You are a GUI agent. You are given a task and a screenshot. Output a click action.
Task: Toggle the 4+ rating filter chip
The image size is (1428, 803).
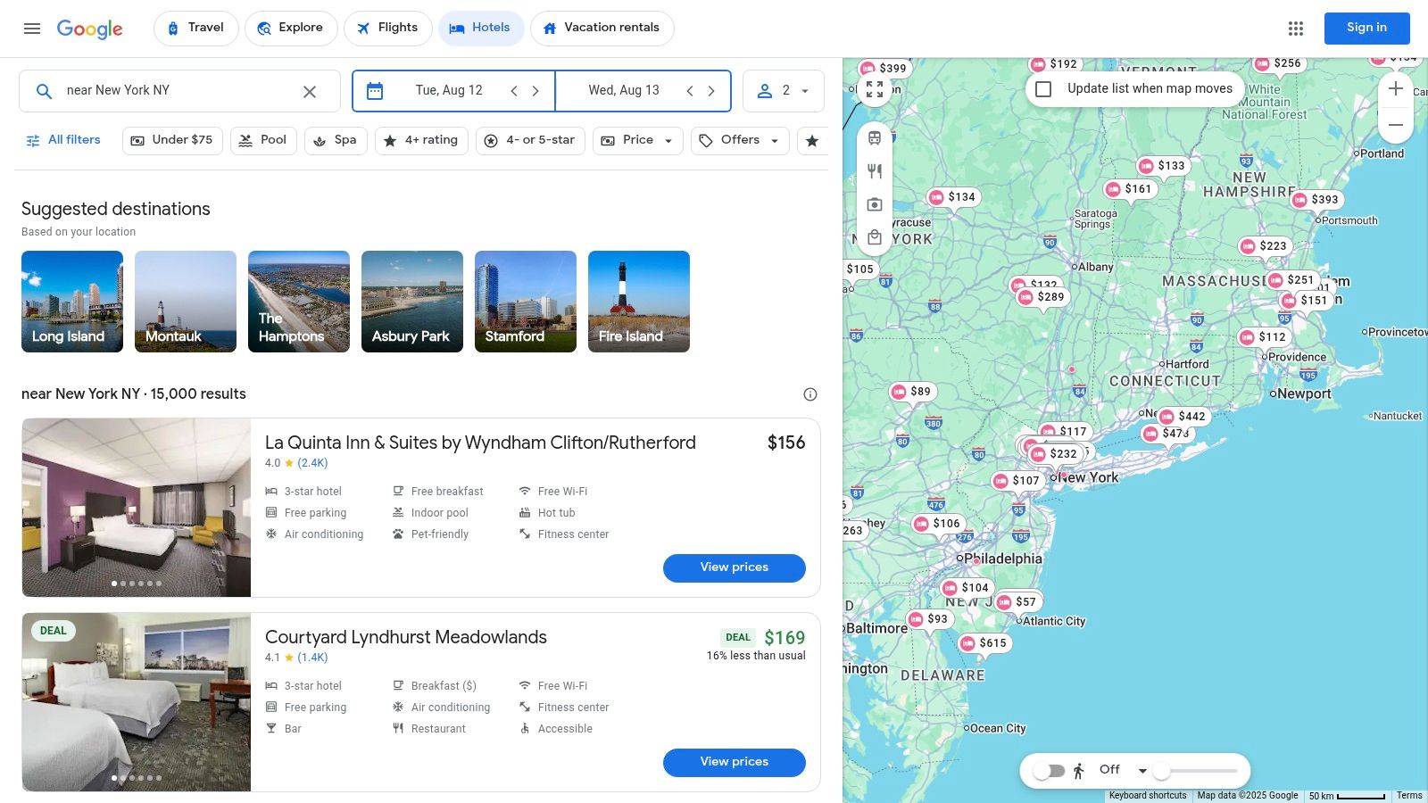click(421, 140)
